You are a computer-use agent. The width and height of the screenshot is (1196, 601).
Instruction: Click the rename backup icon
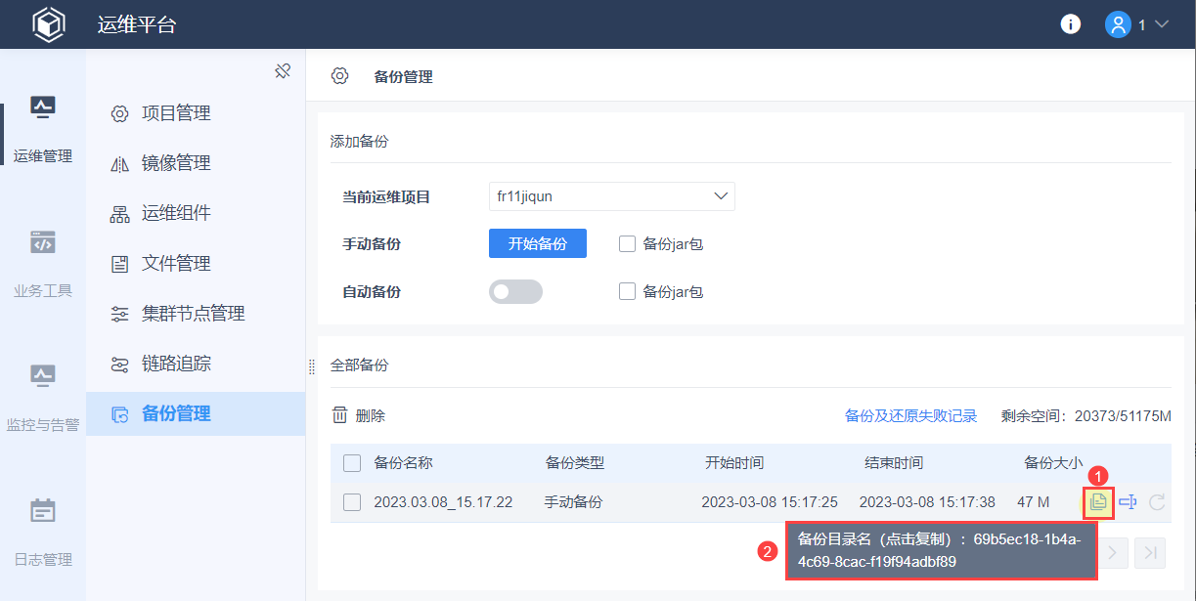point(1128,502)
